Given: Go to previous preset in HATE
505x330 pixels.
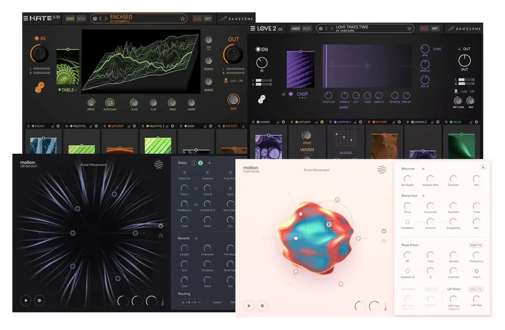Looking at the screenshot, I should click(x=100, y=19).
